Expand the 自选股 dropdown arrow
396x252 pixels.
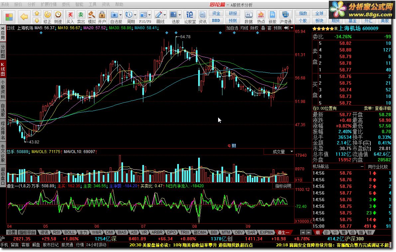point(120,15)
